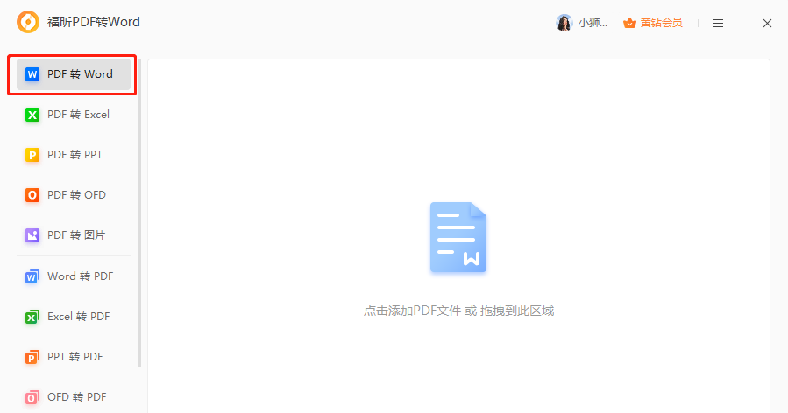Switch to PDF 转 Word conversion
The height and width of the screenshot is (413, 788).
[x=74, y=74]
